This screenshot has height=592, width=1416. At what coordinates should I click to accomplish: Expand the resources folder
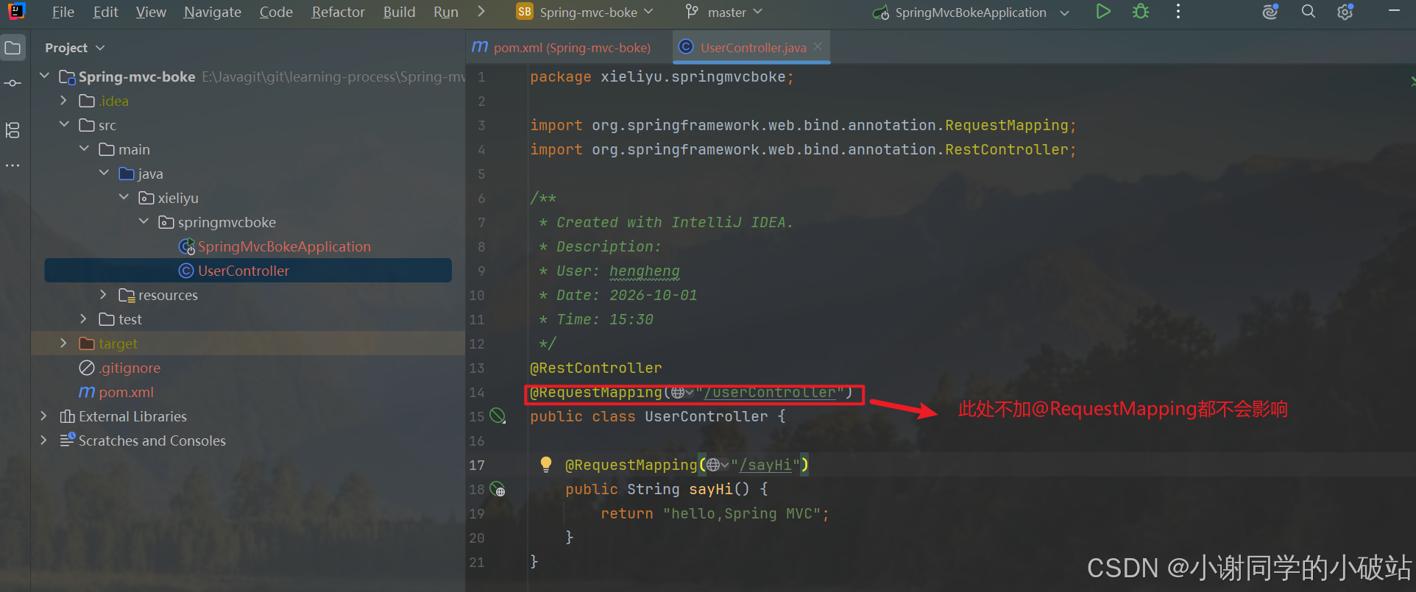[x=103, y=295]
